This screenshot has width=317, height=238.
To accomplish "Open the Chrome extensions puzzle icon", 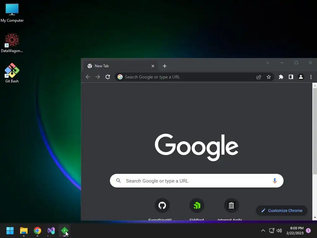I will click(x=281, y=77).
